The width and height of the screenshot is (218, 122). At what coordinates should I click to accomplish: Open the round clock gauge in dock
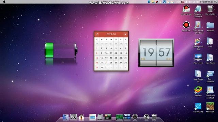click(x=135, y=117)
